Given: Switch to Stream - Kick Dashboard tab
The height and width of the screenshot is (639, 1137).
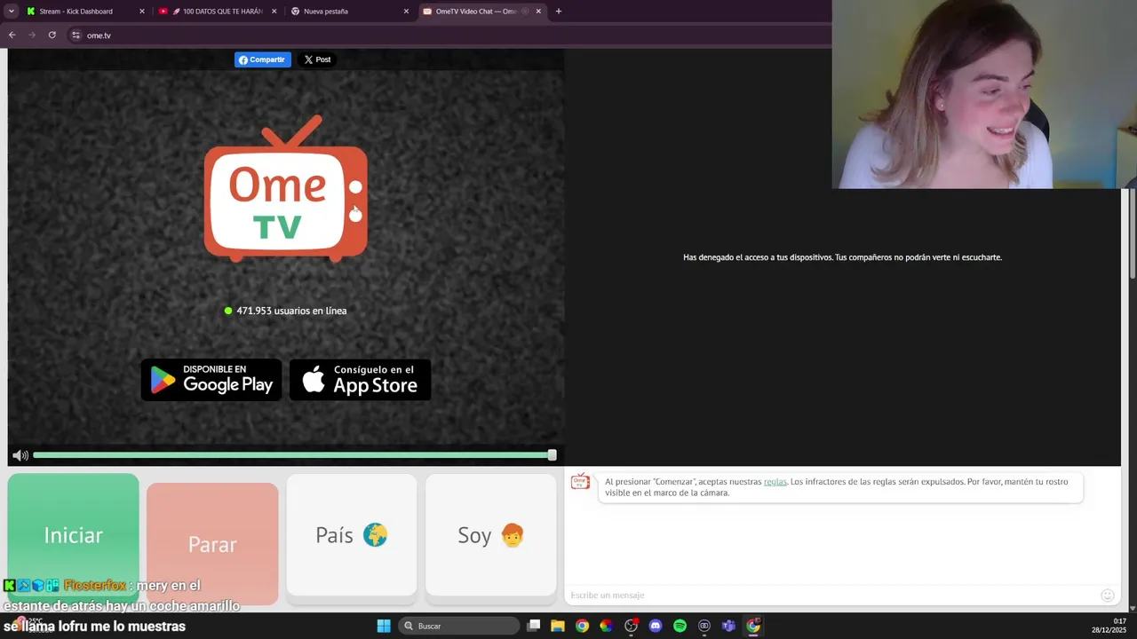Looking at the screenshot, I should pyautogui.click(x=84, y=11).
